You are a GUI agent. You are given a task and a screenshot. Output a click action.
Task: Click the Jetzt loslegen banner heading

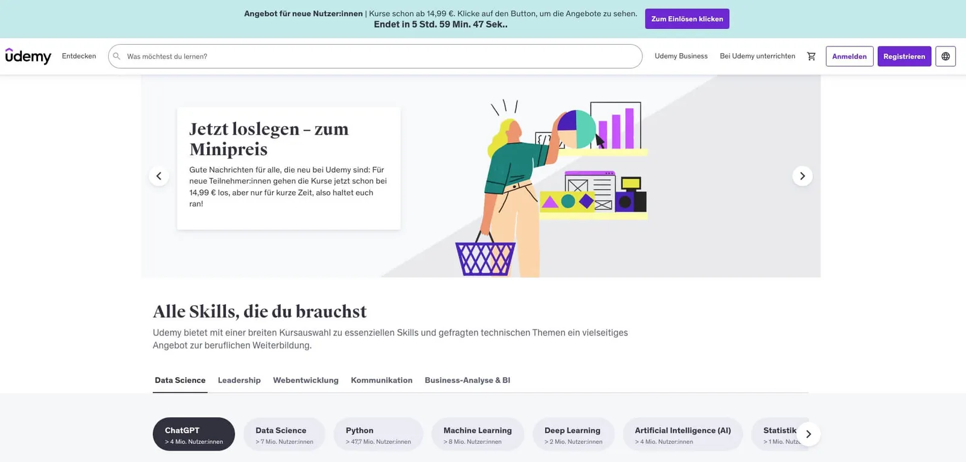tap(269, 139)
